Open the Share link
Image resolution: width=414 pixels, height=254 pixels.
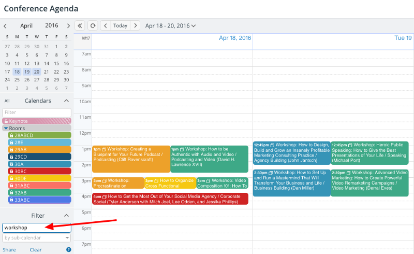(x=9, y=250)
